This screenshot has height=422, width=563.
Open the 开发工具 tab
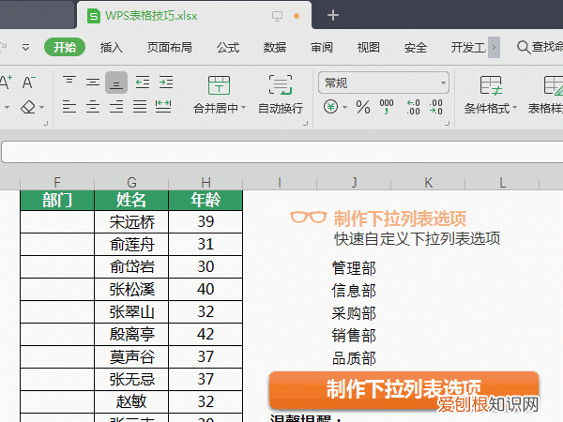[x=468, y=48]
